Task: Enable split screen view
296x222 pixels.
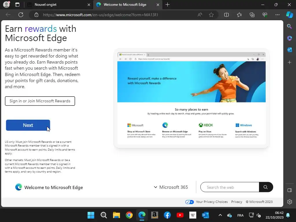Action: click(x=226, y=15)
